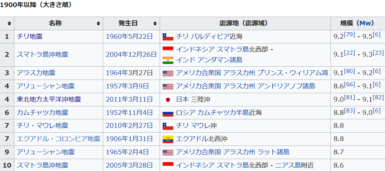Screen dimensions: 385x171
Task: Sort table by rank column arrows
Action: (x=9, y=23)
